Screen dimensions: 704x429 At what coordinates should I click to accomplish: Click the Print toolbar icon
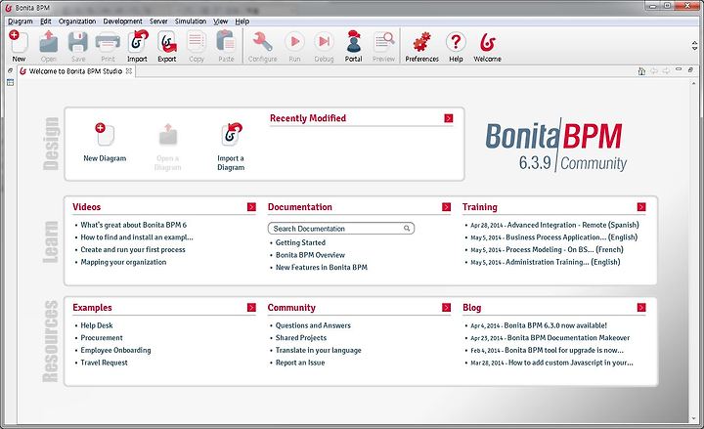point(108,43)
